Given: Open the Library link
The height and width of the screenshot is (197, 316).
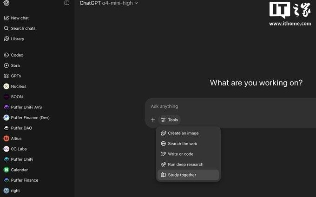Looking at the screenshot, I should coord(18,39).
